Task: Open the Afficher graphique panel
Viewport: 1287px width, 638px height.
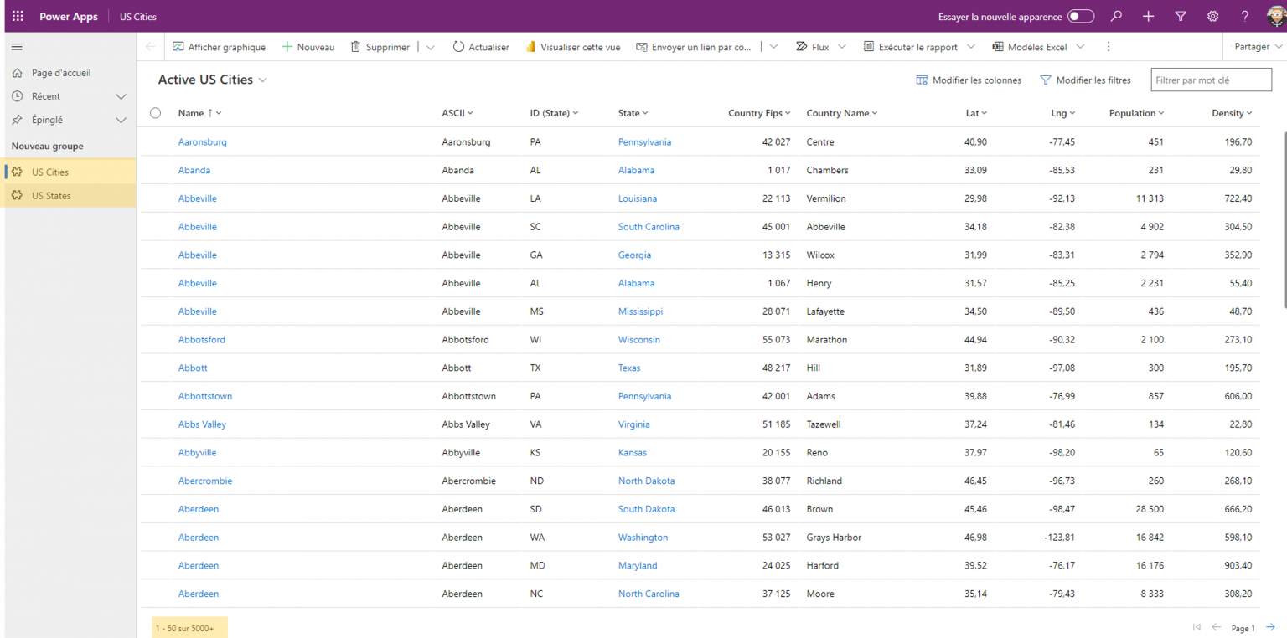Action: [219, 47]
